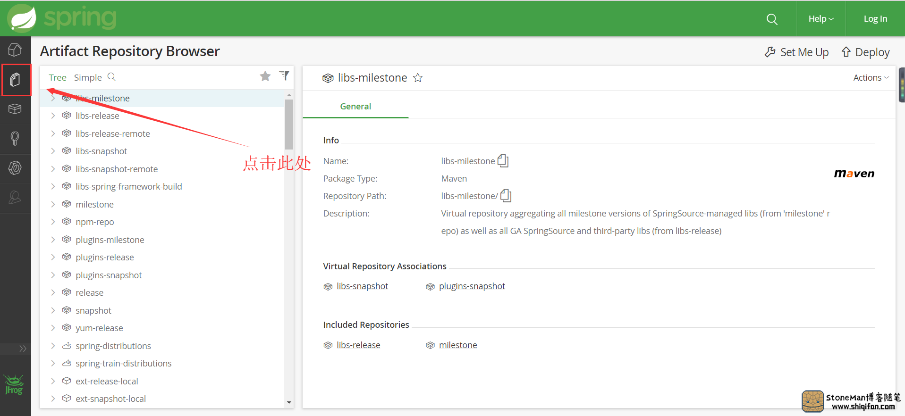905x416 pixels.
Task: Open the tree filter funnel icon
Action: pos(284,75)
